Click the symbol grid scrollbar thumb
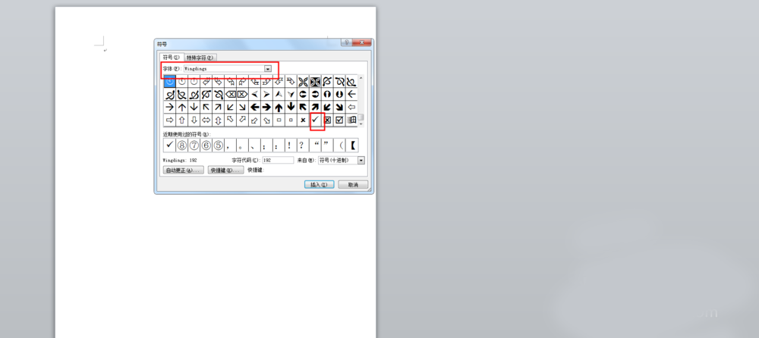The image size is (759, 338). coord(361,117)
